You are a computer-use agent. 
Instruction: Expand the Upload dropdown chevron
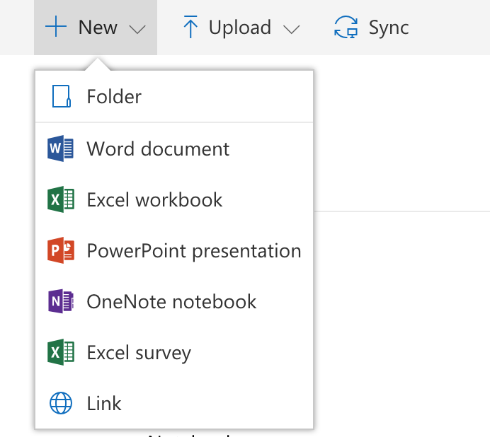[291, 29]
